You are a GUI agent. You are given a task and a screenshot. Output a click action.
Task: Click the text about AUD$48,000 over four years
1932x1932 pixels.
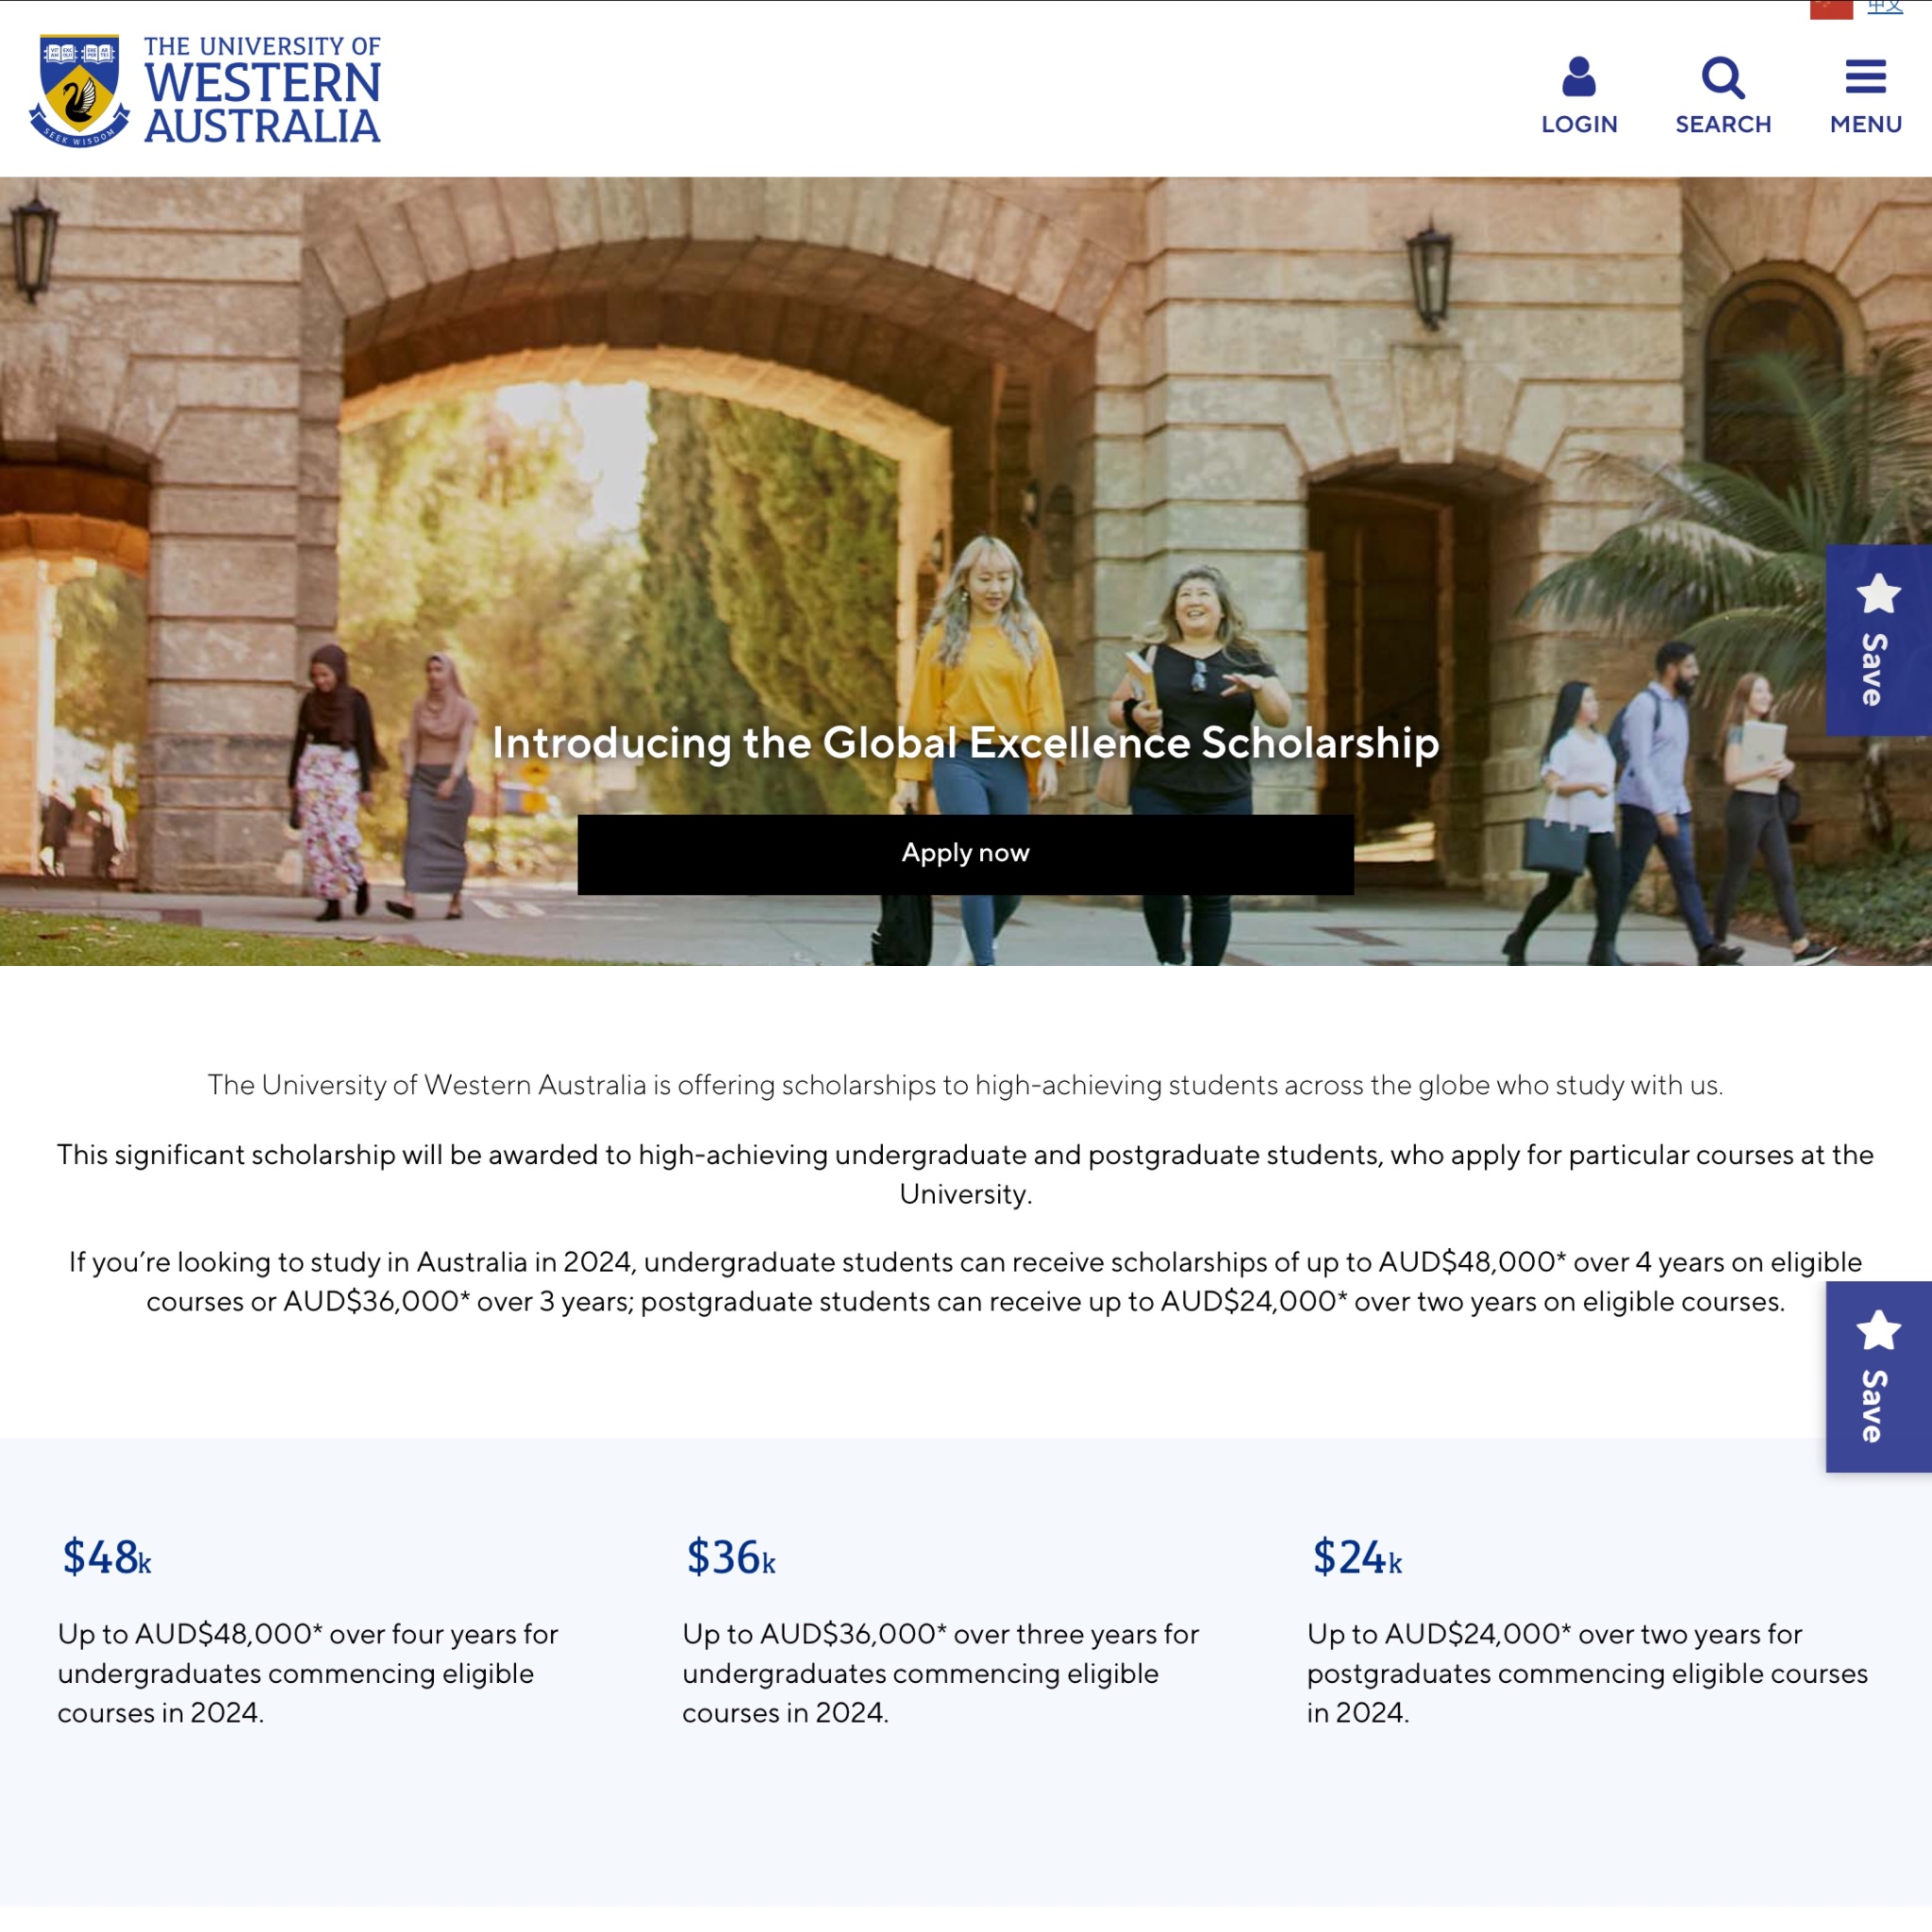pyautogui.click(x=308, y=1673)
